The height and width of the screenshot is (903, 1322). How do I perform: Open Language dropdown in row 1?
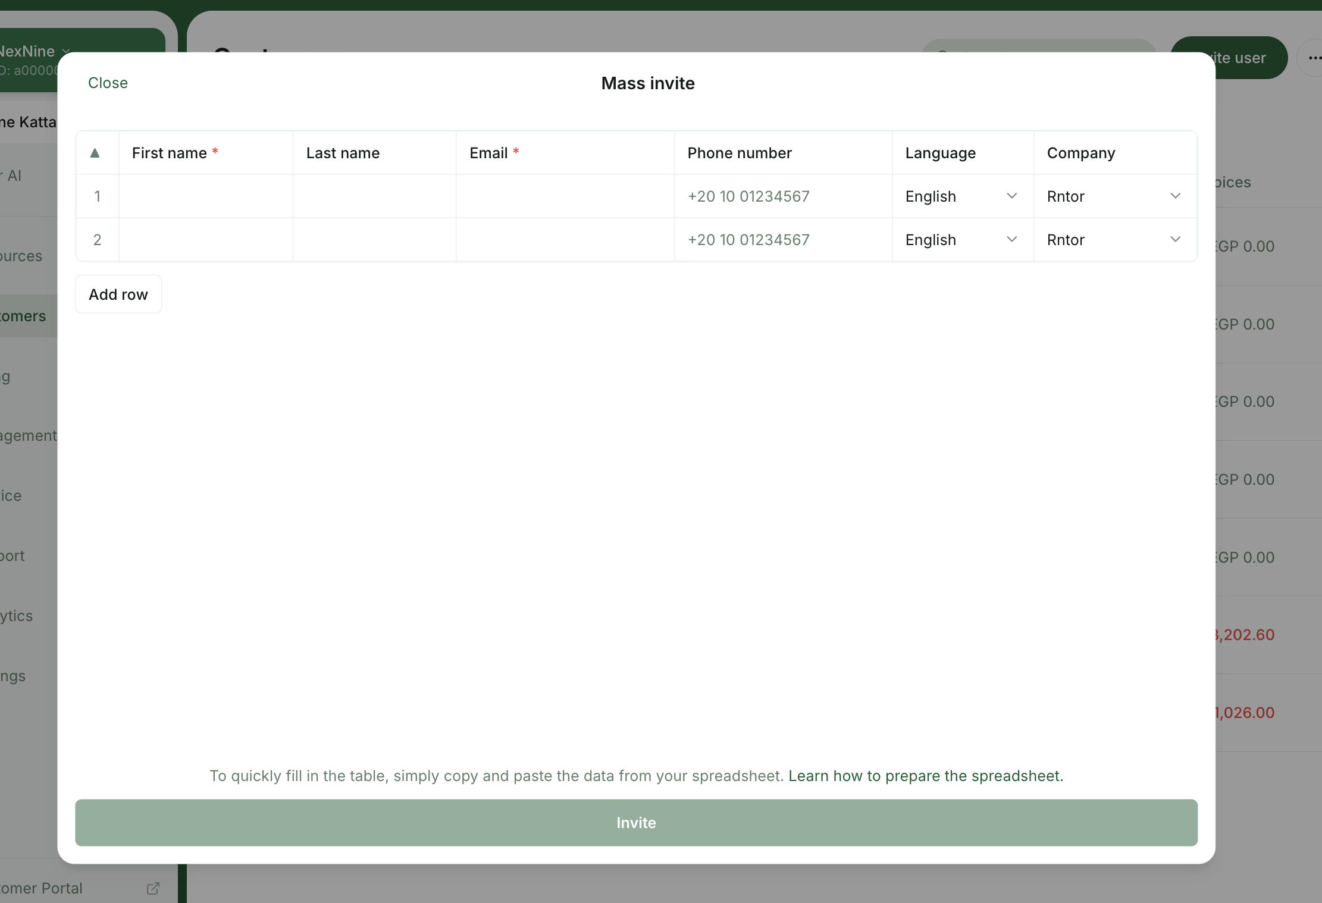tap(962, 196)
